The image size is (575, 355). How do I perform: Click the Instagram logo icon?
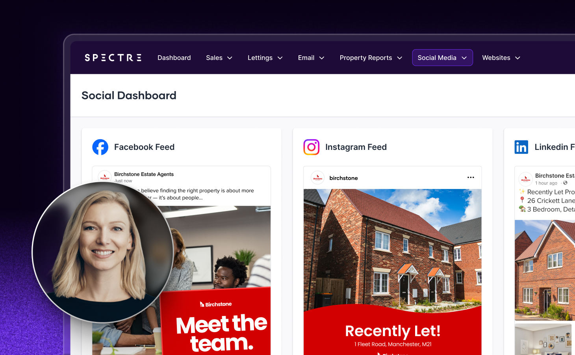[311, 147]
